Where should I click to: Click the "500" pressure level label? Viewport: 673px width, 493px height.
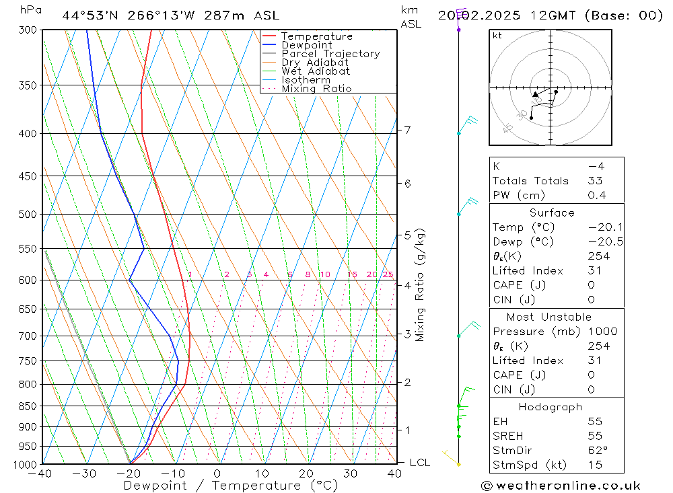coord(28,214)
